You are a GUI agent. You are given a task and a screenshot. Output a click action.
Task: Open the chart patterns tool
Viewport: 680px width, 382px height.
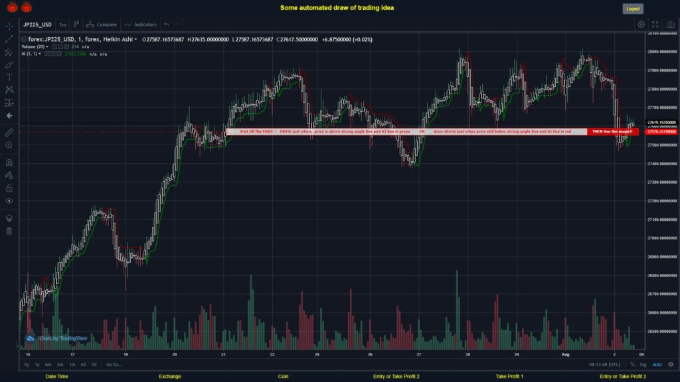click(9, 90)
